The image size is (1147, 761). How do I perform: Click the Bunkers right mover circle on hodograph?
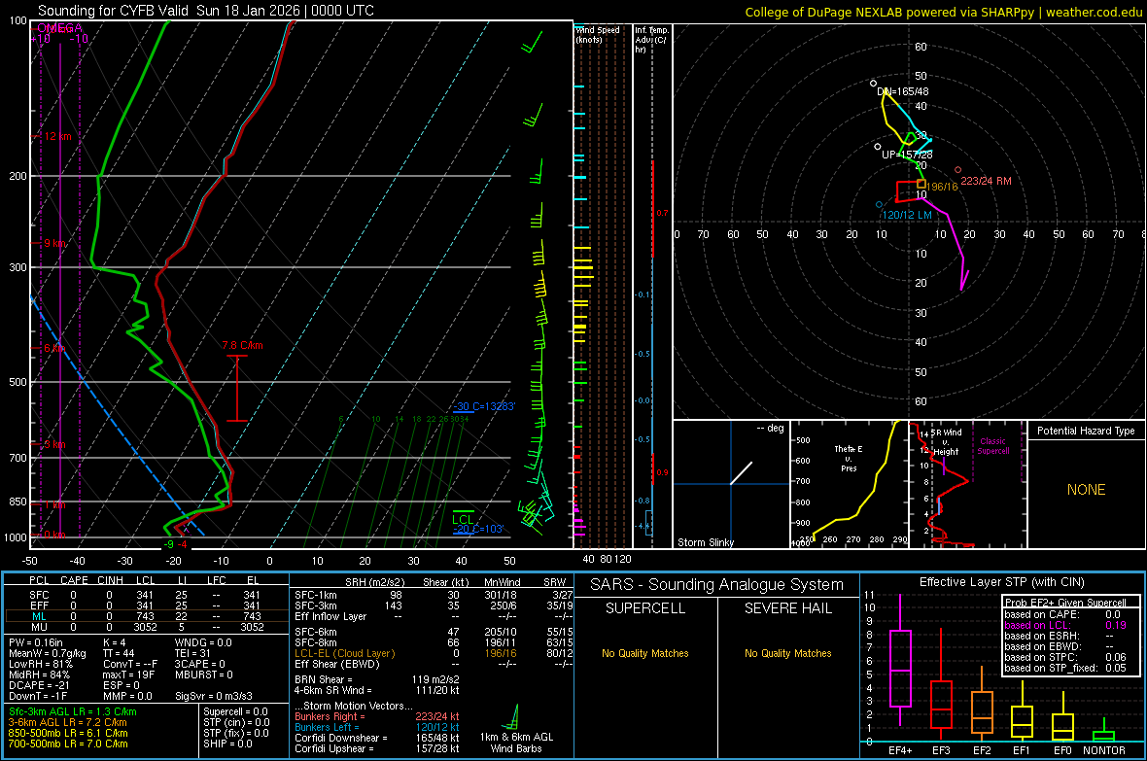pyautogui.click(x=957, y=170)
